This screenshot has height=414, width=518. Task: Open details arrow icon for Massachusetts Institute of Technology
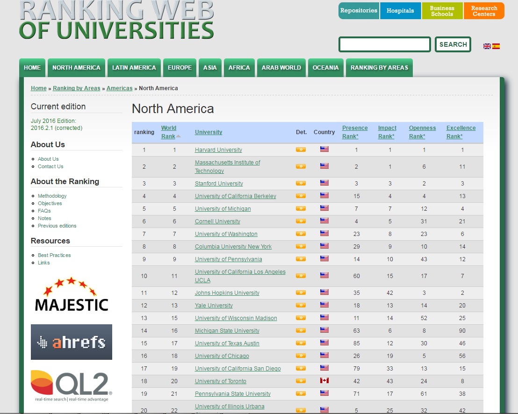(x=301, y=166)
